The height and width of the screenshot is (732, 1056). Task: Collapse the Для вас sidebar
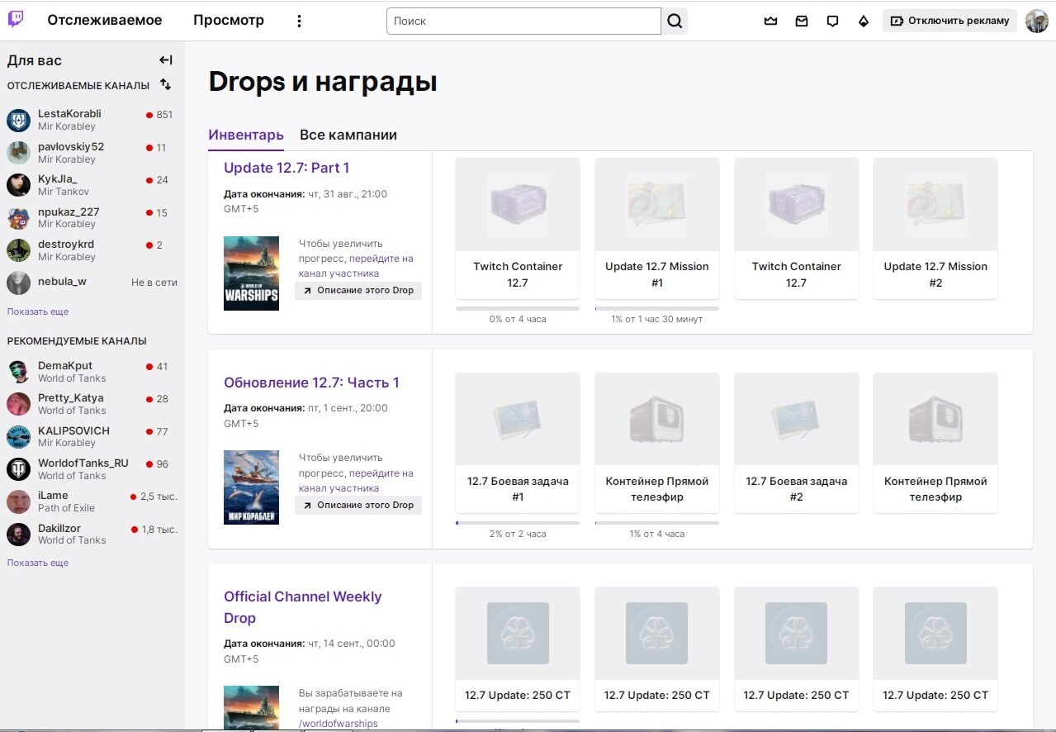coord(166,59)
